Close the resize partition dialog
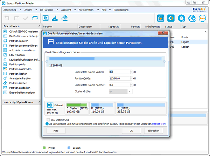This screenshot has height=156, width=210. tap(163, 33)
